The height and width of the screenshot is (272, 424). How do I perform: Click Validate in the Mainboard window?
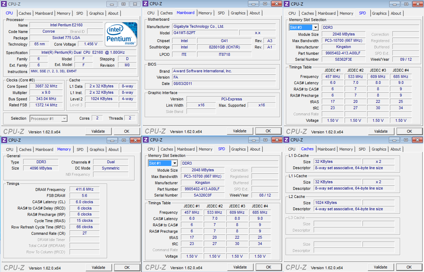(x=240, y=131)
